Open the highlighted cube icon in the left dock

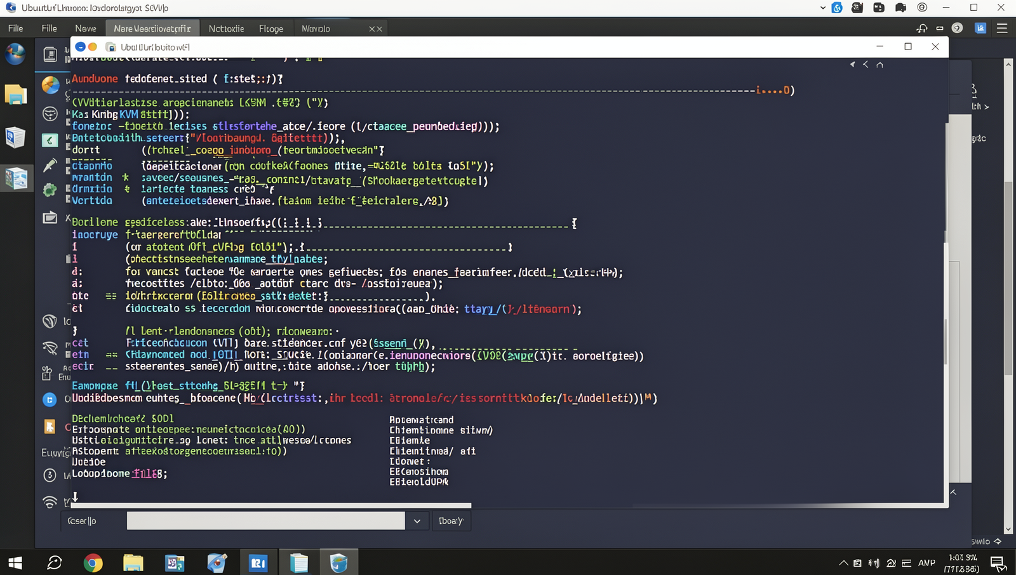[x=16, y=178]
